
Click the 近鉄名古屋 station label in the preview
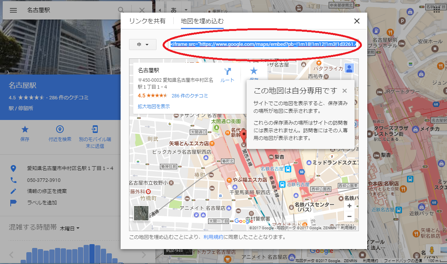coord(298,185)
